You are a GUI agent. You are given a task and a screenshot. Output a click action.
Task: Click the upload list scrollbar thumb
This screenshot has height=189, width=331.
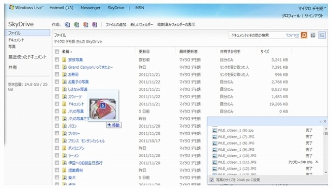pyautogui.click(x=326, y=134)
